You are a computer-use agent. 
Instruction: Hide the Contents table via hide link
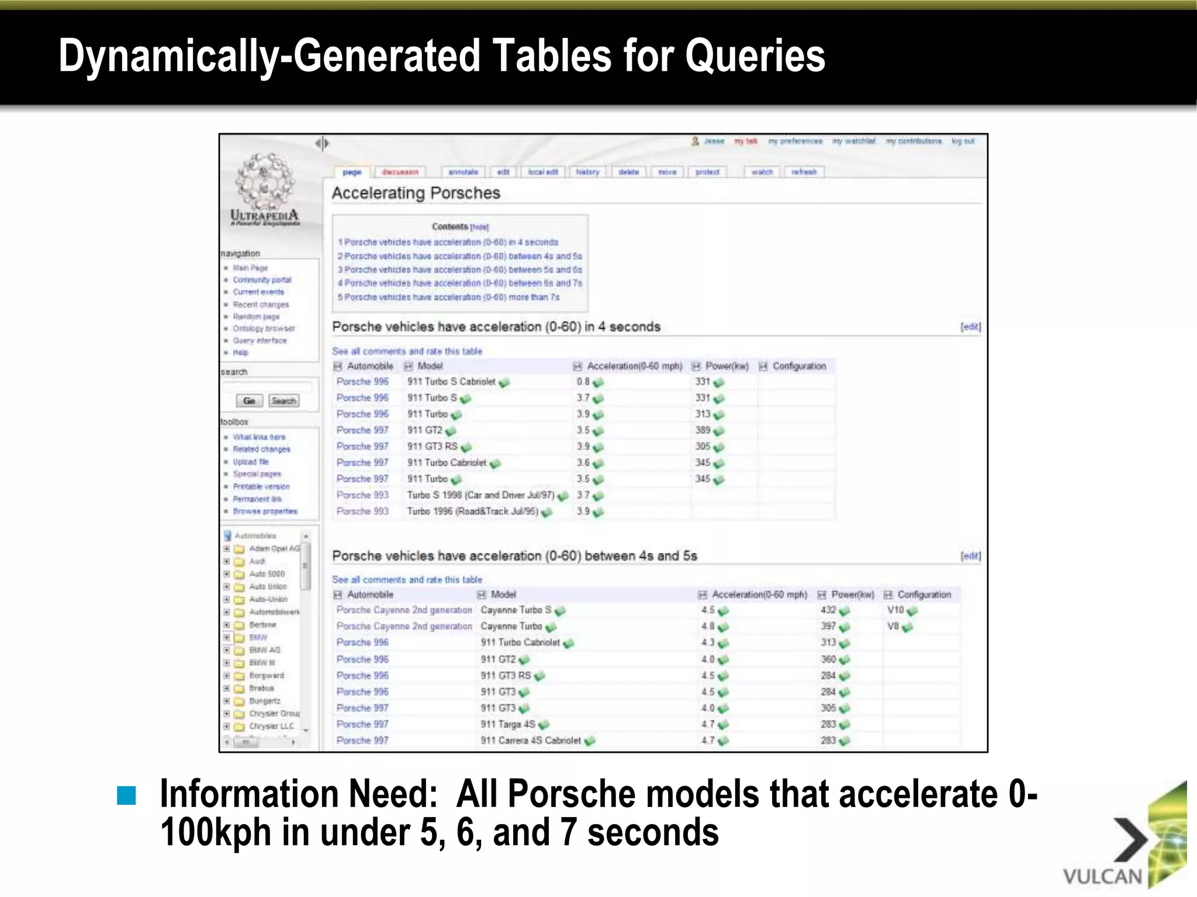479,227
